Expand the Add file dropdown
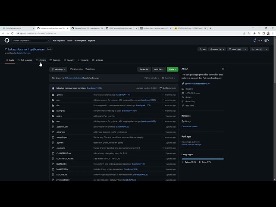The width and height of the screenshot is (276, 207). click(x=159, y=69)
